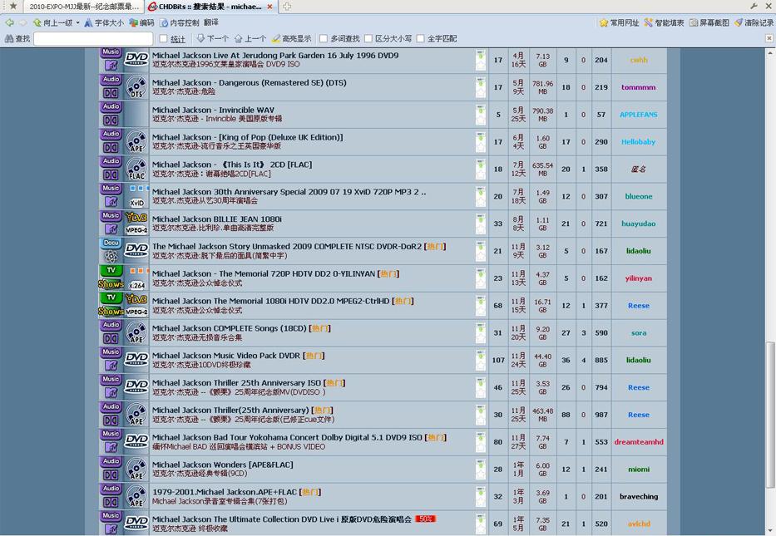Click 翻译 translate toolbar item
The width and height of the screenshot is (776, 536).
[210, 22]
